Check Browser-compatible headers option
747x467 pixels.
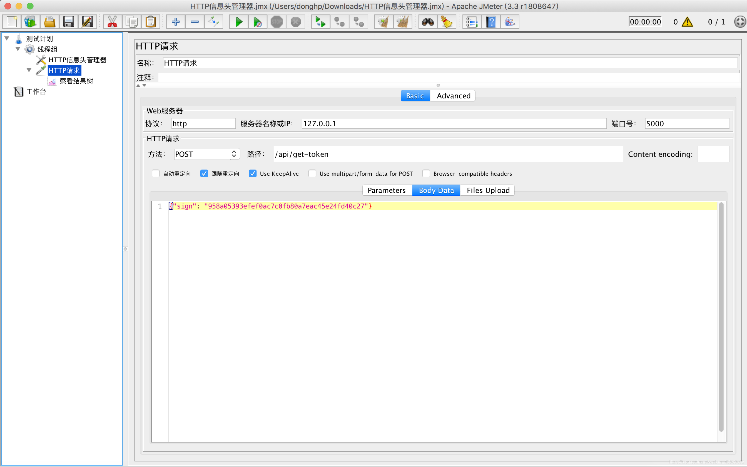click(426, 173)
